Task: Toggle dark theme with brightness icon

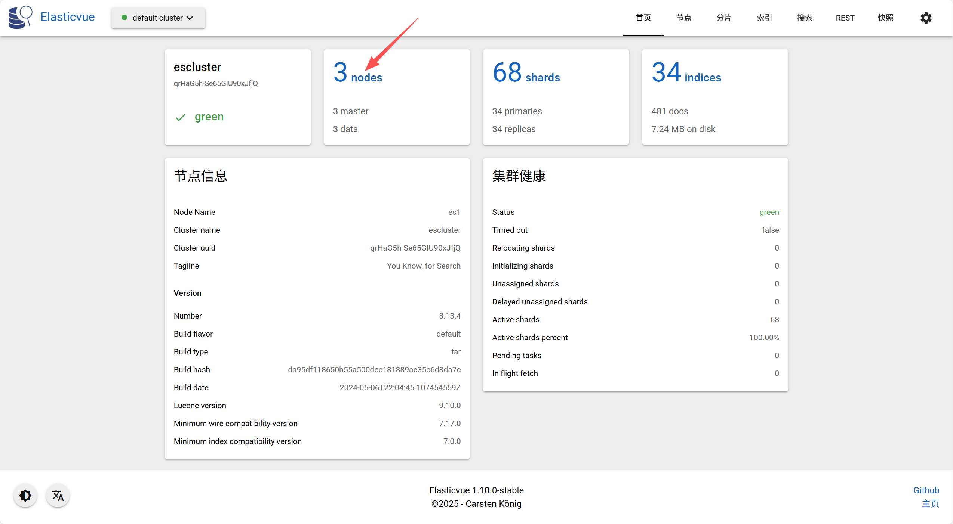Action: 25,496
